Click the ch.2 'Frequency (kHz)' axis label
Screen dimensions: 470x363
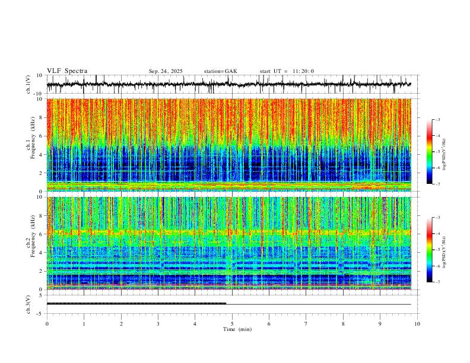[x=32, y=236]
